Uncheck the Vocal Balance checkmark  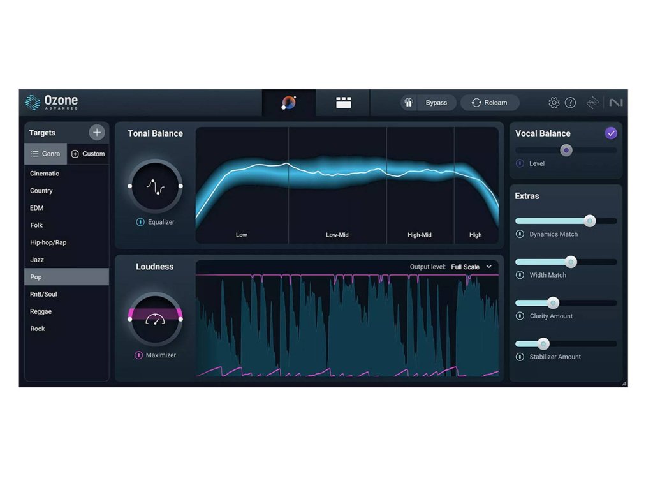611,133
